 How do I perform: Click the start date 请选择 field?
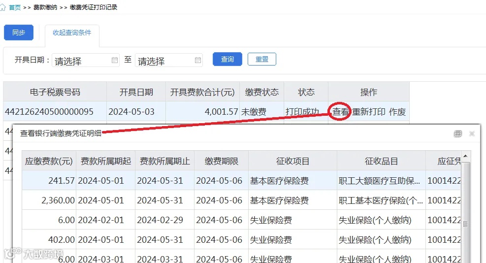coord(86,60)
